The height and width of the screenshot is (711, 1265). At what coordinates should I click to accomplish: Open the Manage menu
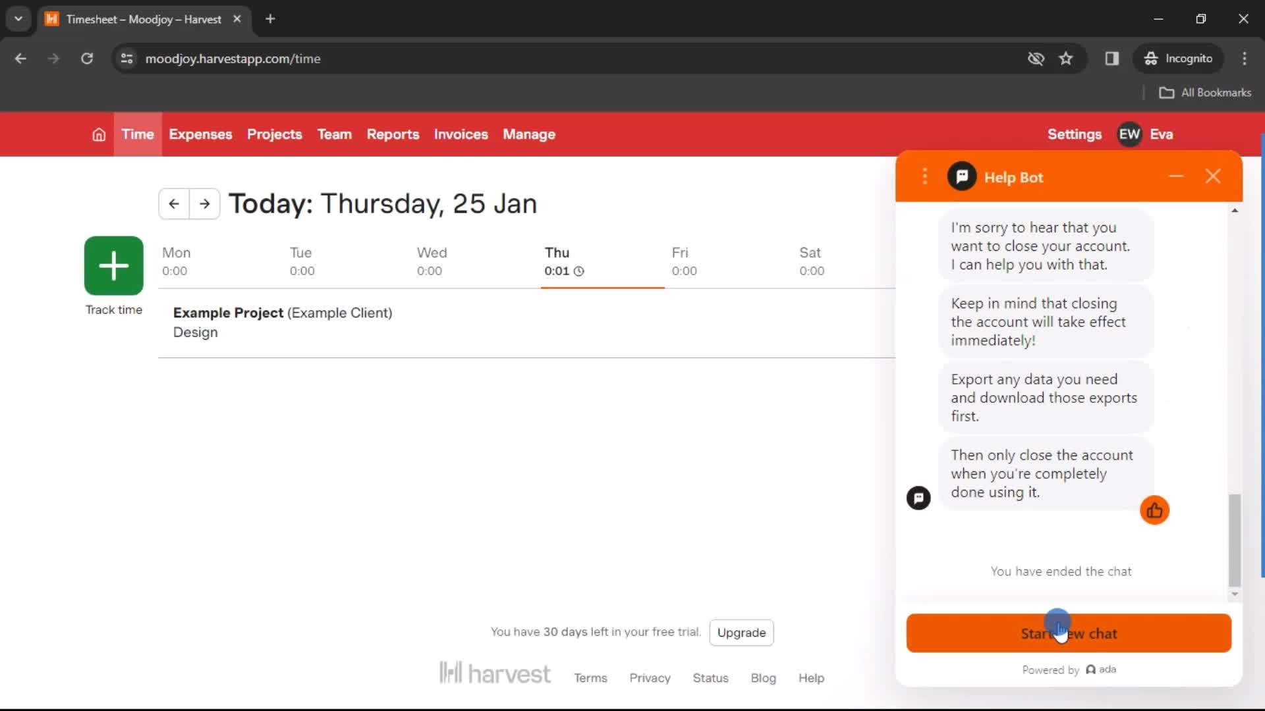click(x=529, y=134)
